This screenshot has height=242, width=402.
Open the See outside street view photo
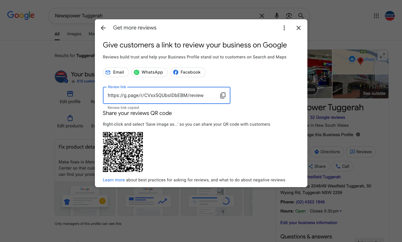coord(360,86)
